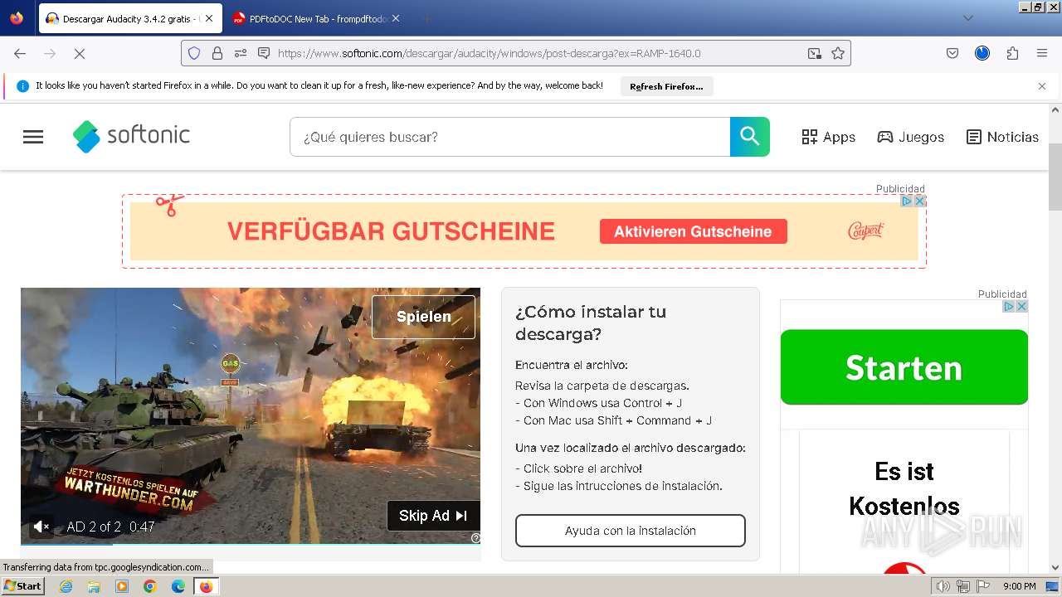The height and width of the screenshot is (597, 1062).
Task: Open the site permissions icon in address bar
Action: pos(241,53)
